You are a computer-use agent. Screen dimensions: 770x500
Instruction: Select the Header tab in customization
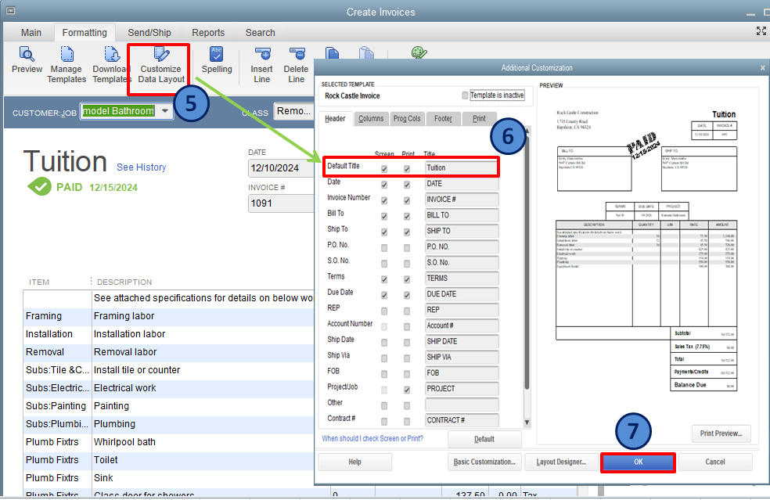[x=335, y=118]
